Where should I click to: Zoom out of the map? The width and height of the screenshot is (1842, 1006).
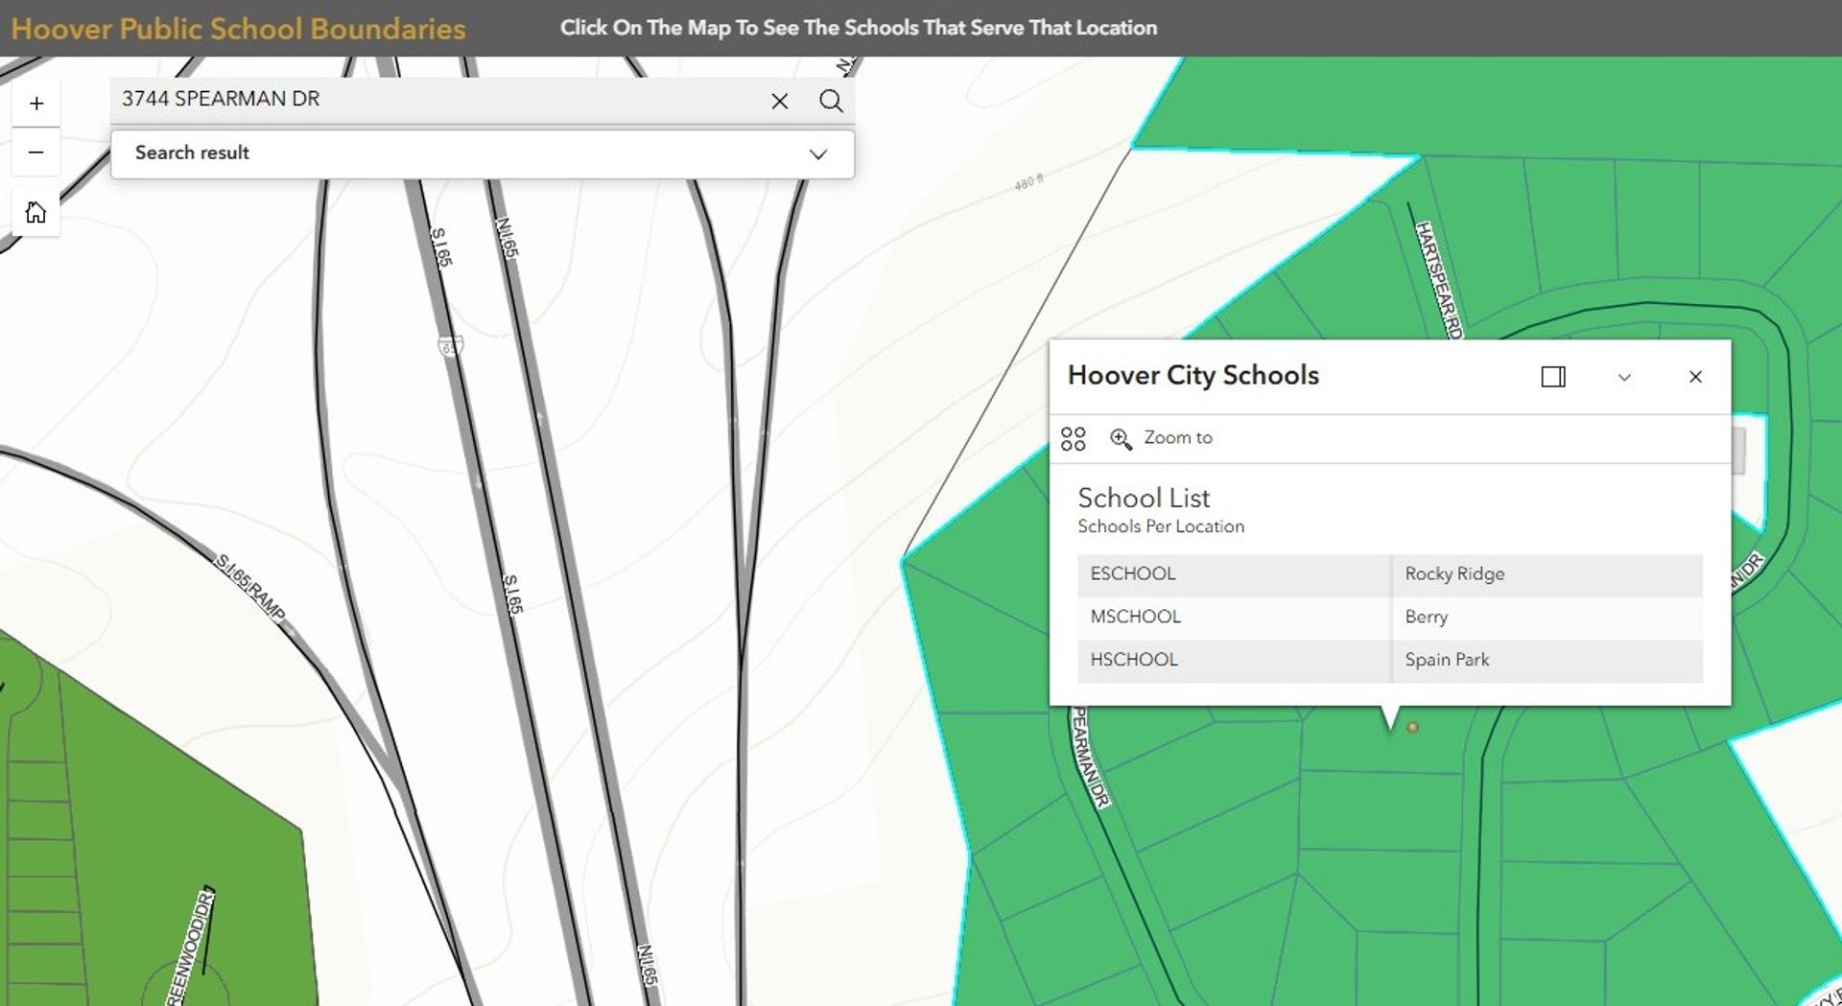36,152
